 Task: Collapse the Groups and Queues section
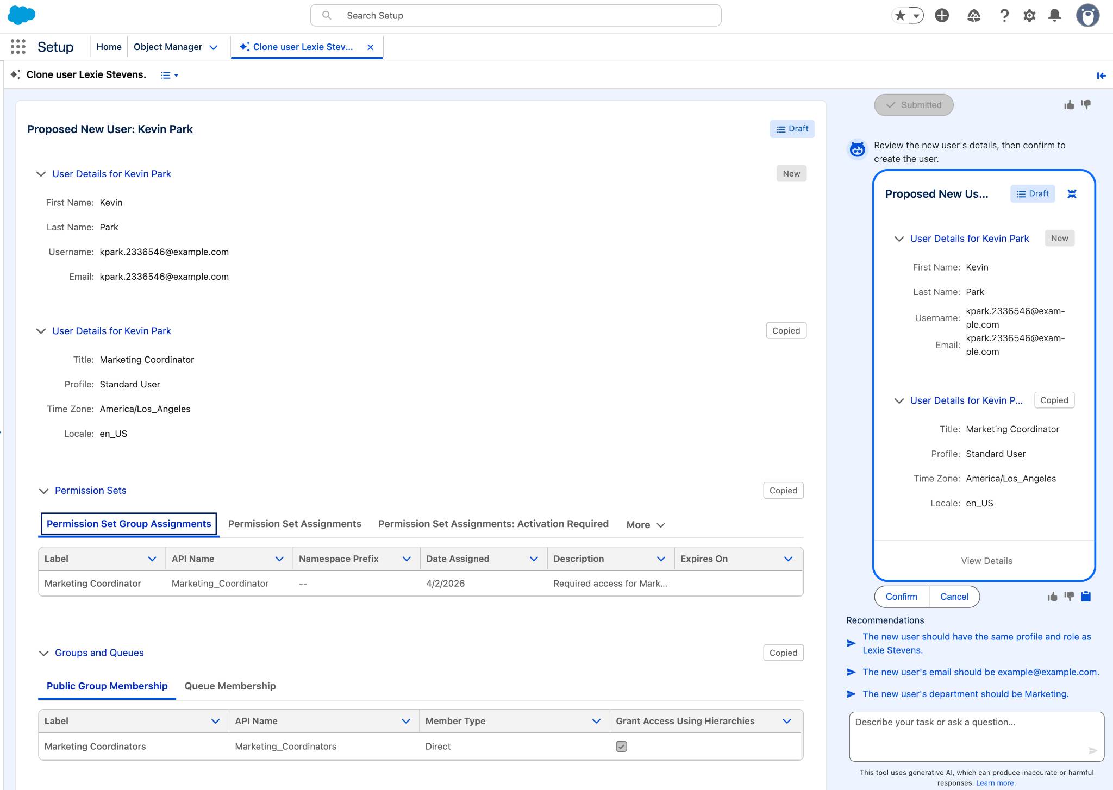click(43, 653)
